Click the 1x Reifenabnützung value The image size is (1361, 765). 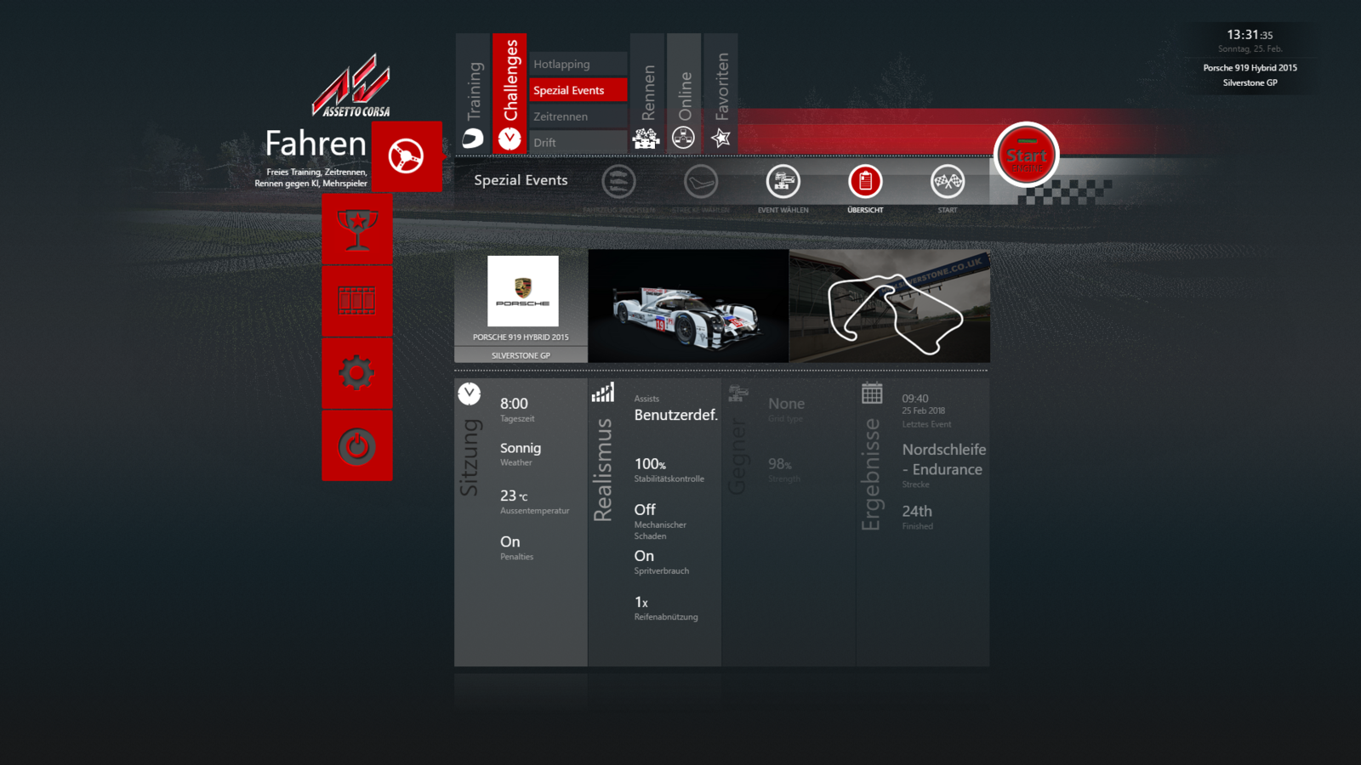pos(641,603)
